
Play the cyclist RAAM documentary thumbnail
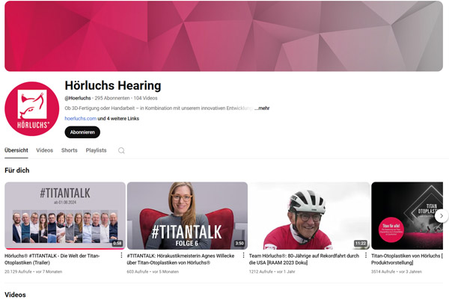click(310, 216)
